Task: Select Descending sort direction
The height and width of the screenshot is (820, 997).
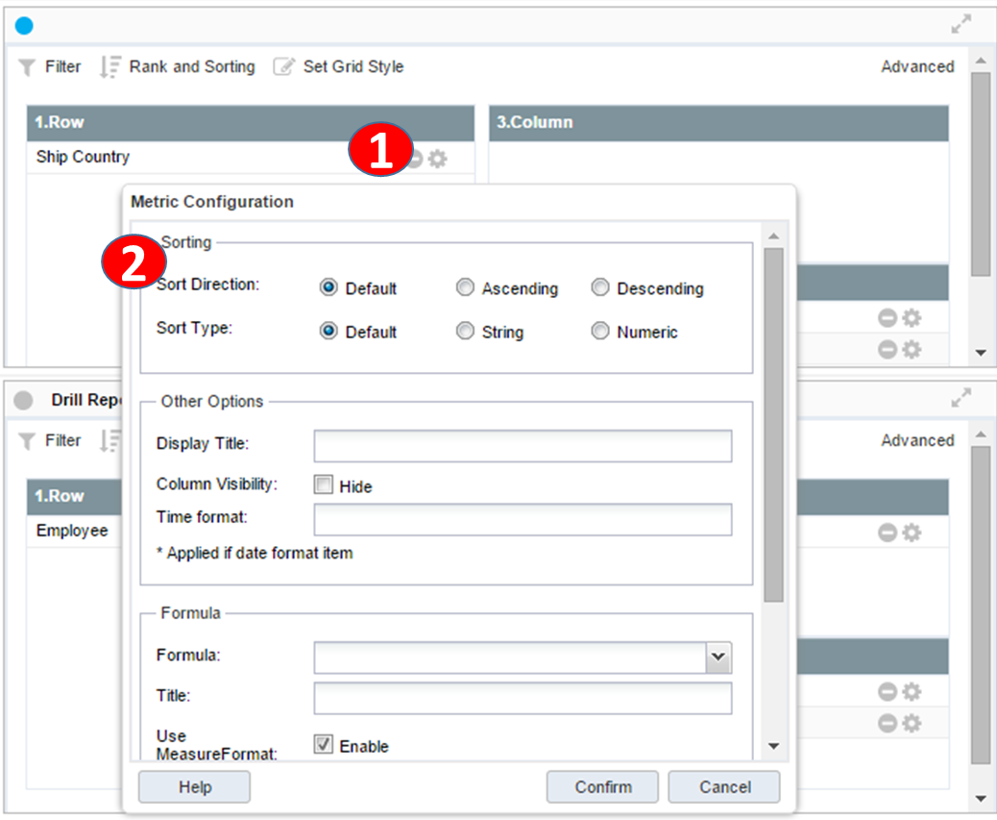Action: [x=600, y=288]
